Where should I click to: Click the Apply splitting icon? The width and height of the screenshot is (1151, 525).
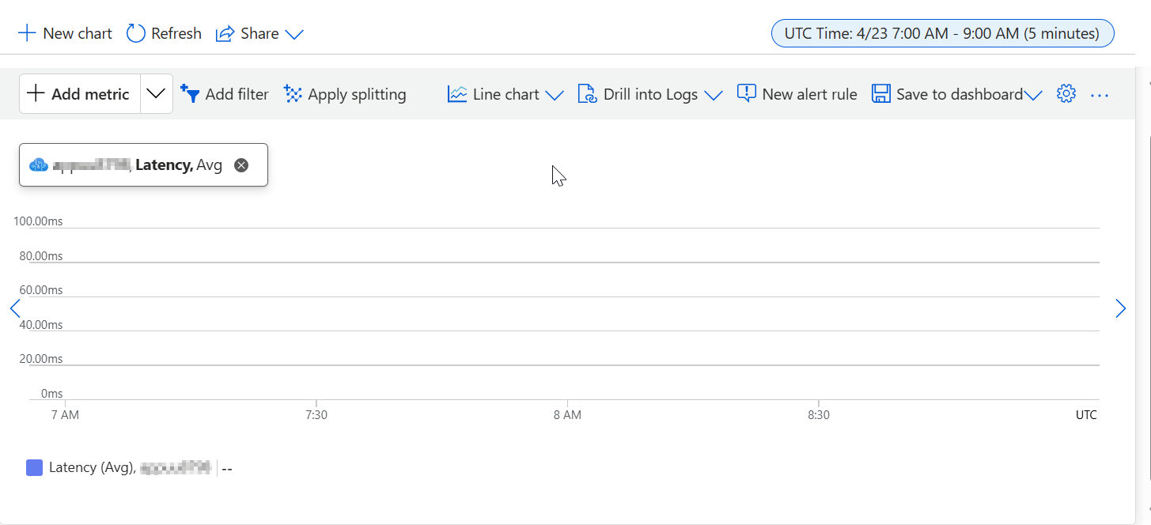(293, 94)
